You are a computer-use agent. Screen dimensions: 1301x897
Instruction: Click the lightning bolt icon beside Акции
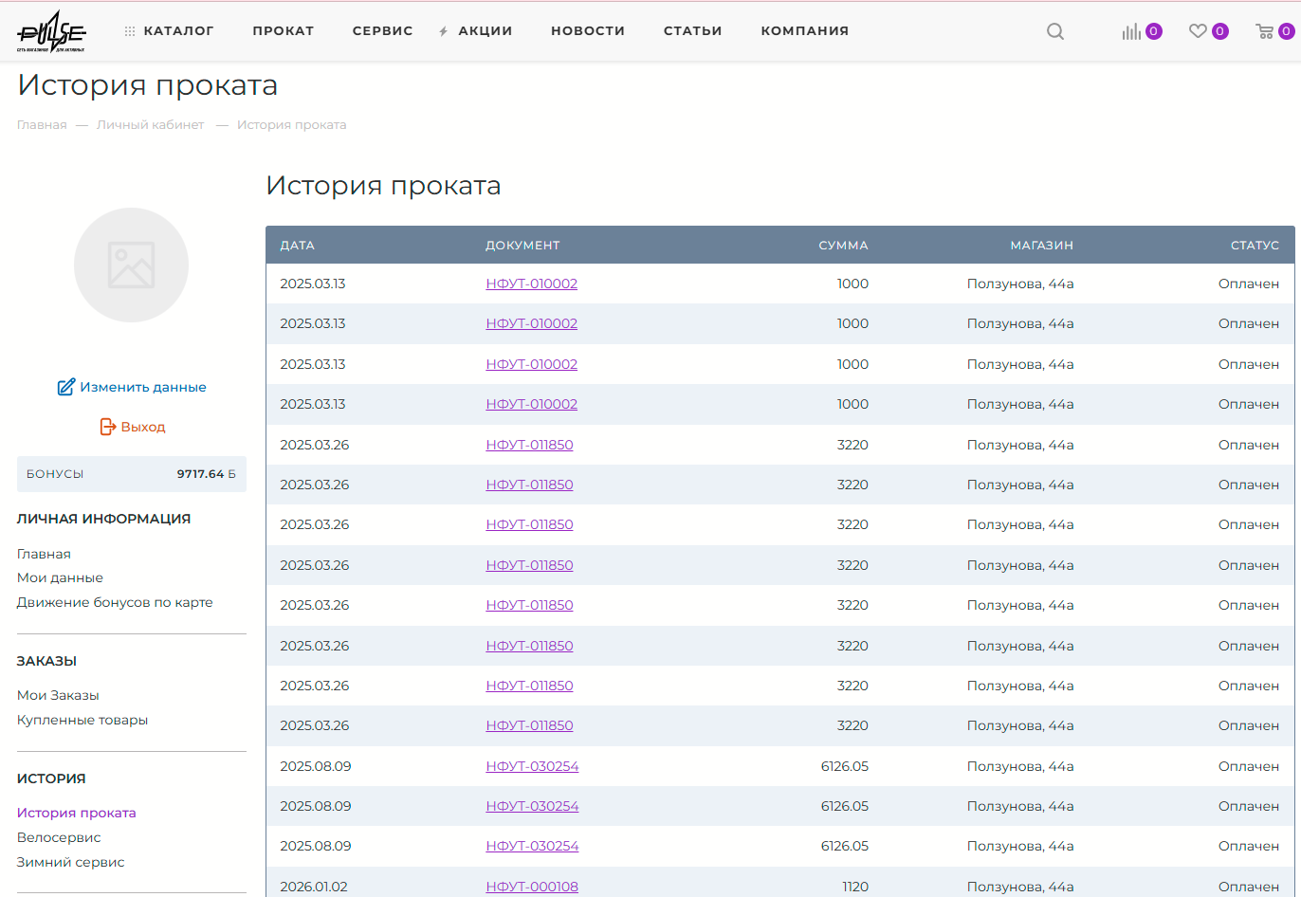pos(443,31)
